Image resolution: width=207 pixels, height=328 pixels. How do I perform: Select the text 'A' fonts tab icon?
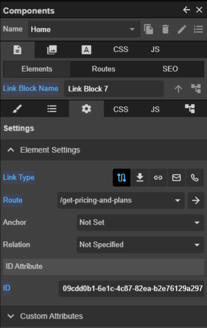coord(86,50)
